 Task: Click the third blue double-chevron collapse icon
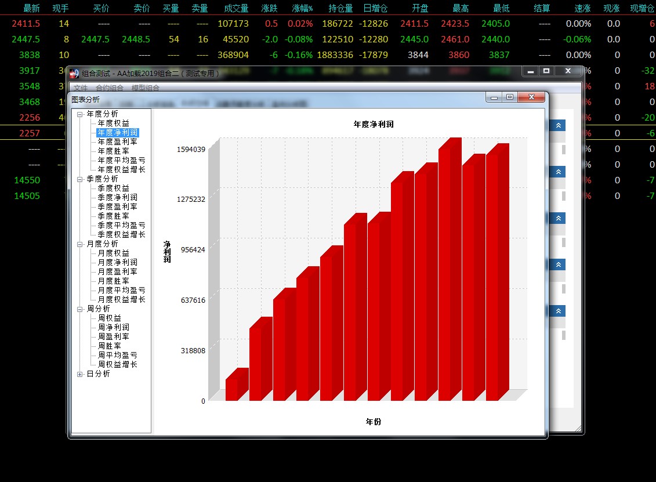558,219
